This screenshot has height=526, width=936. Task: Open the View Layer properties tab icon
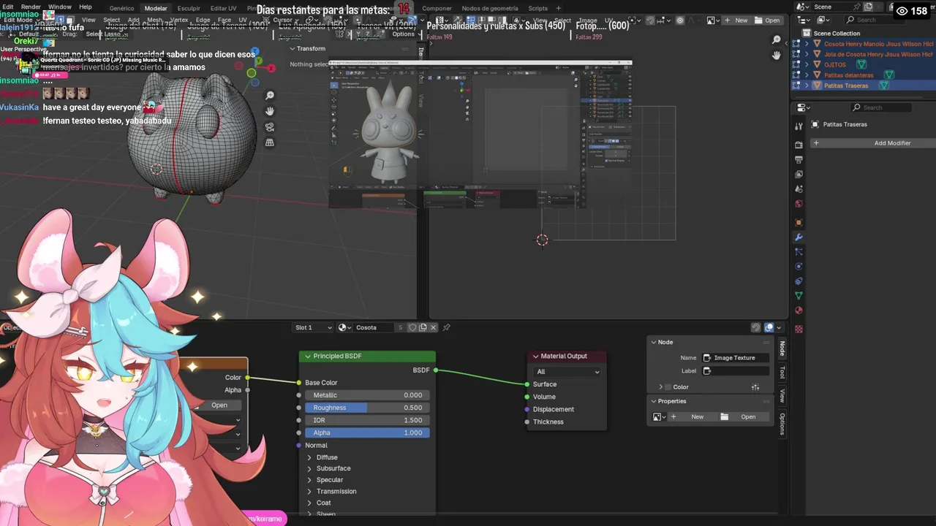(799, 174)
